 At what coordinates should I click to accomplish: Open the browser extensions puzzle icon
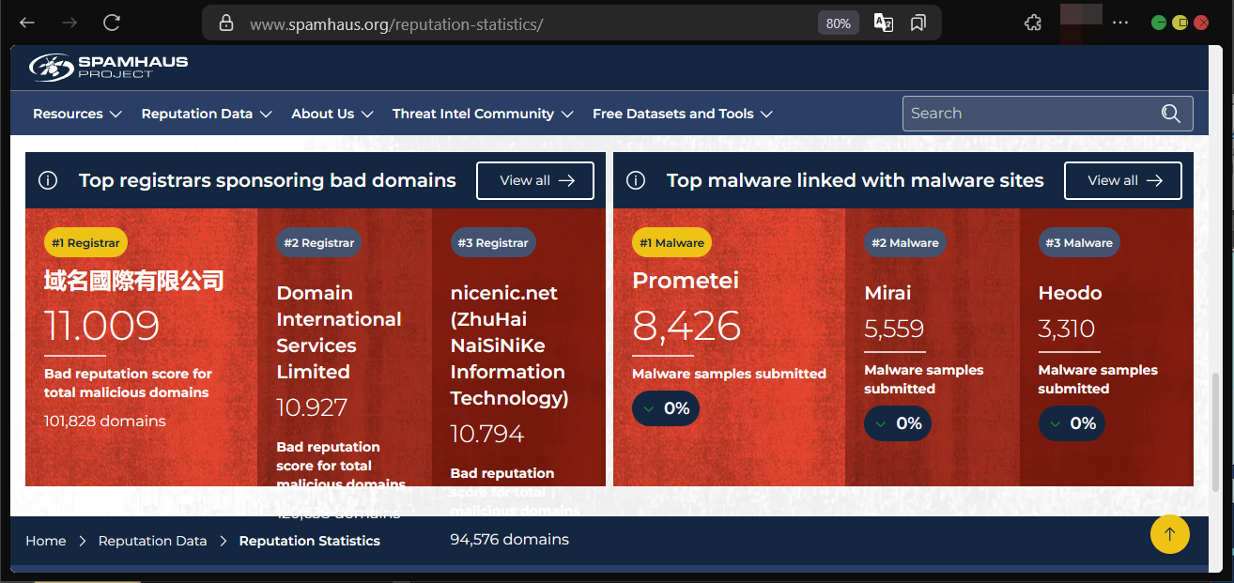click(1033, 23)
